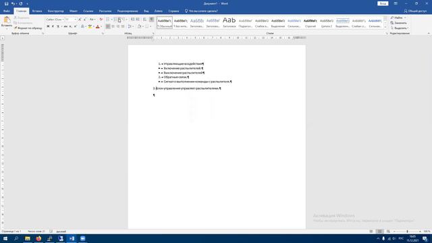Apply the red font color
The image size is (432, 243).
97,26
